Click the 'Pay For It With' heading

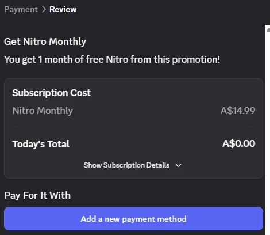(37, 195)
